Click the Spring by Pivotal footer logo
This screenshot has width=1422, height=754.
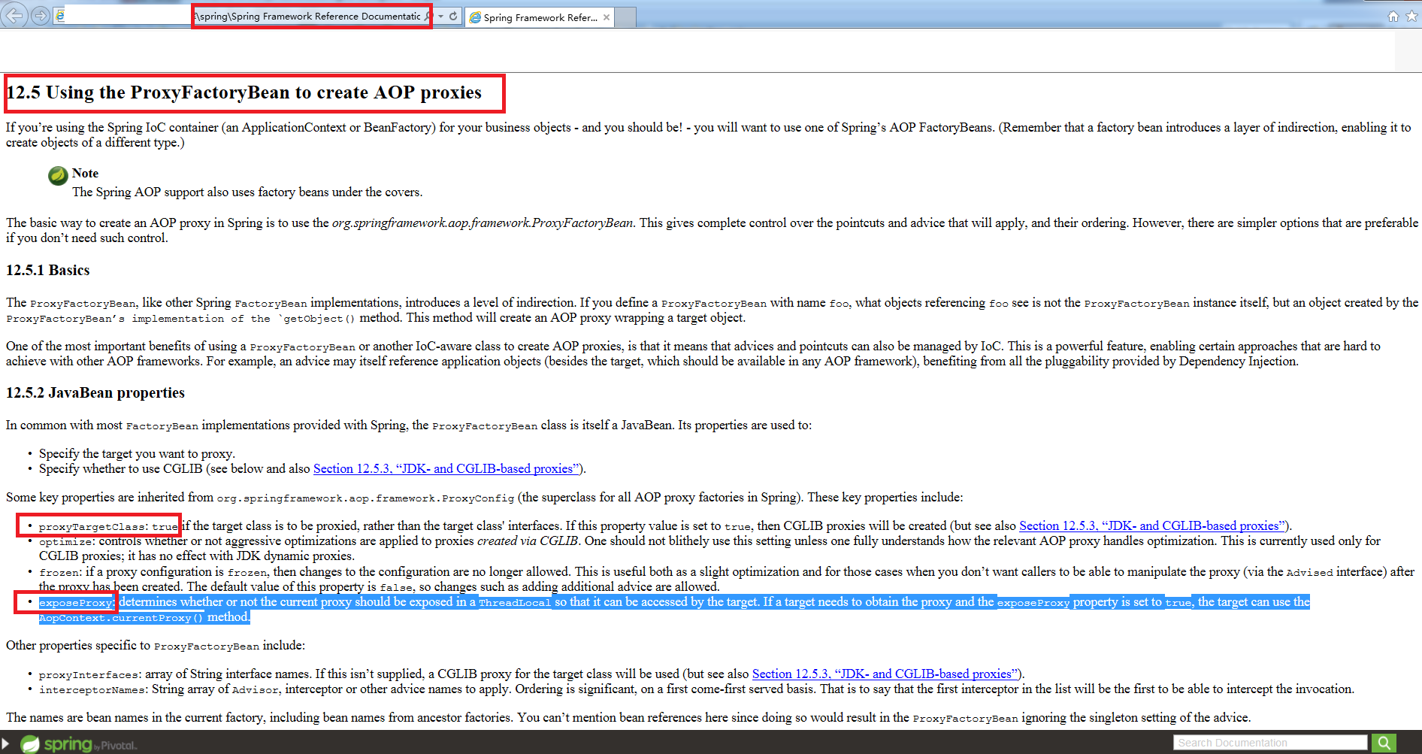pos(78,744)
